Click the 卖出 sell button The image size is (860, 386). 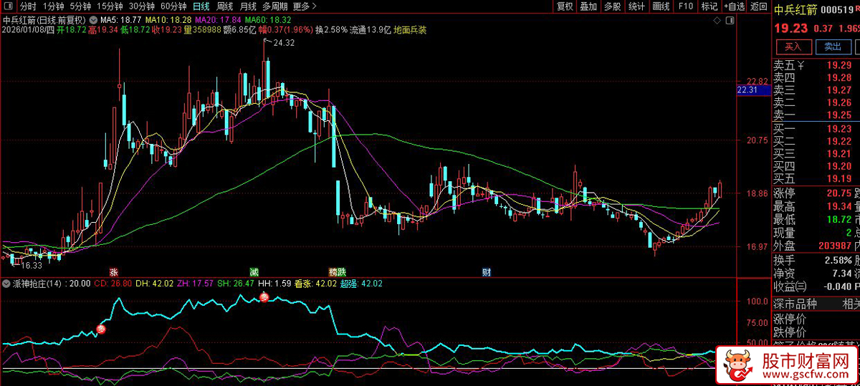tap(832, 47)
